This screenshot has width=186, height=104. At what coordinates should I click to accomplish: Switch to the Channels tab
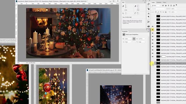tap(159, 2)
